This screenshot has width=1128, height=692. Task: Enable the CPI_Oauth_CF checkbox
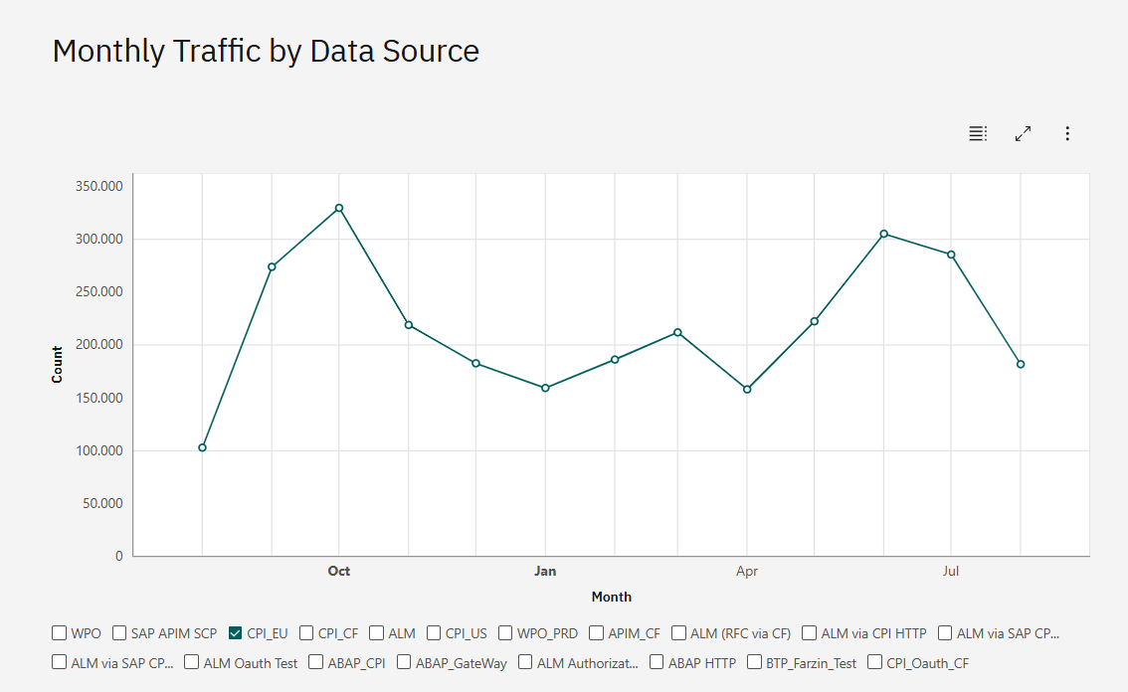click(875, 663)
